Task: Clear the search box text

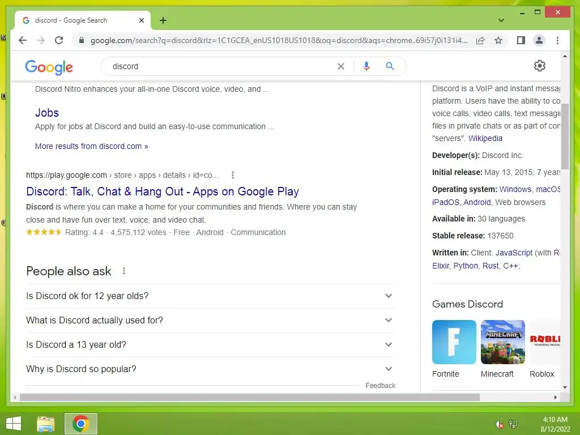Action: tap(340, 66)
